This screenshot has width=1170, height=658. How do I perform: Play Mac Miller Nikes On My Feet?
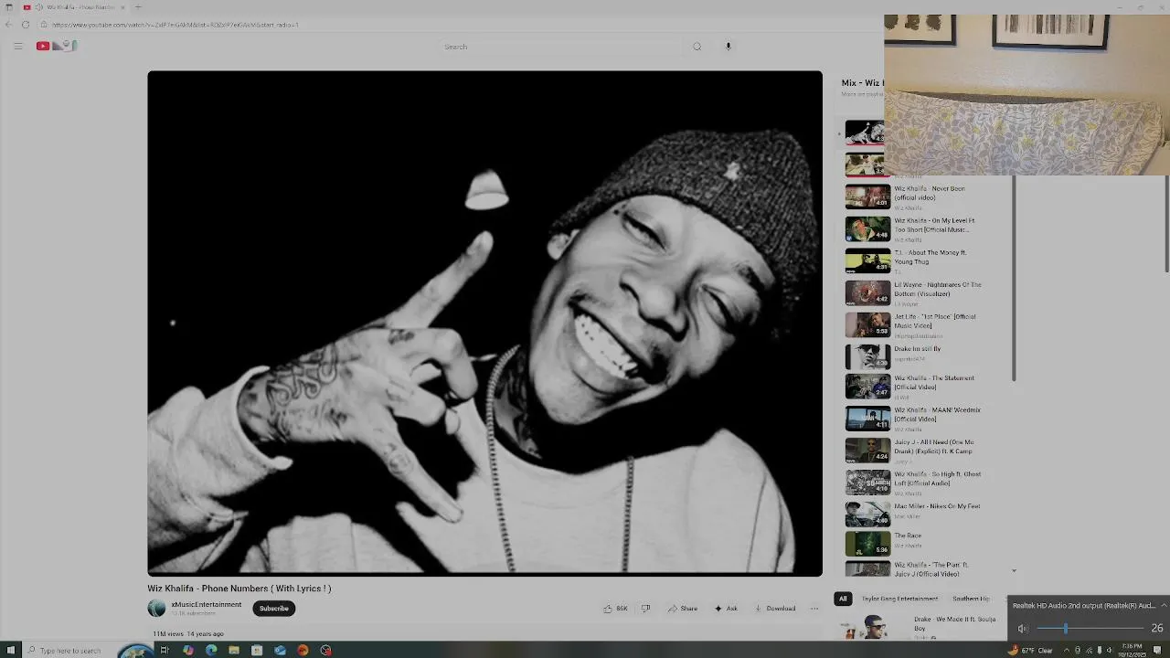(867, 514)
